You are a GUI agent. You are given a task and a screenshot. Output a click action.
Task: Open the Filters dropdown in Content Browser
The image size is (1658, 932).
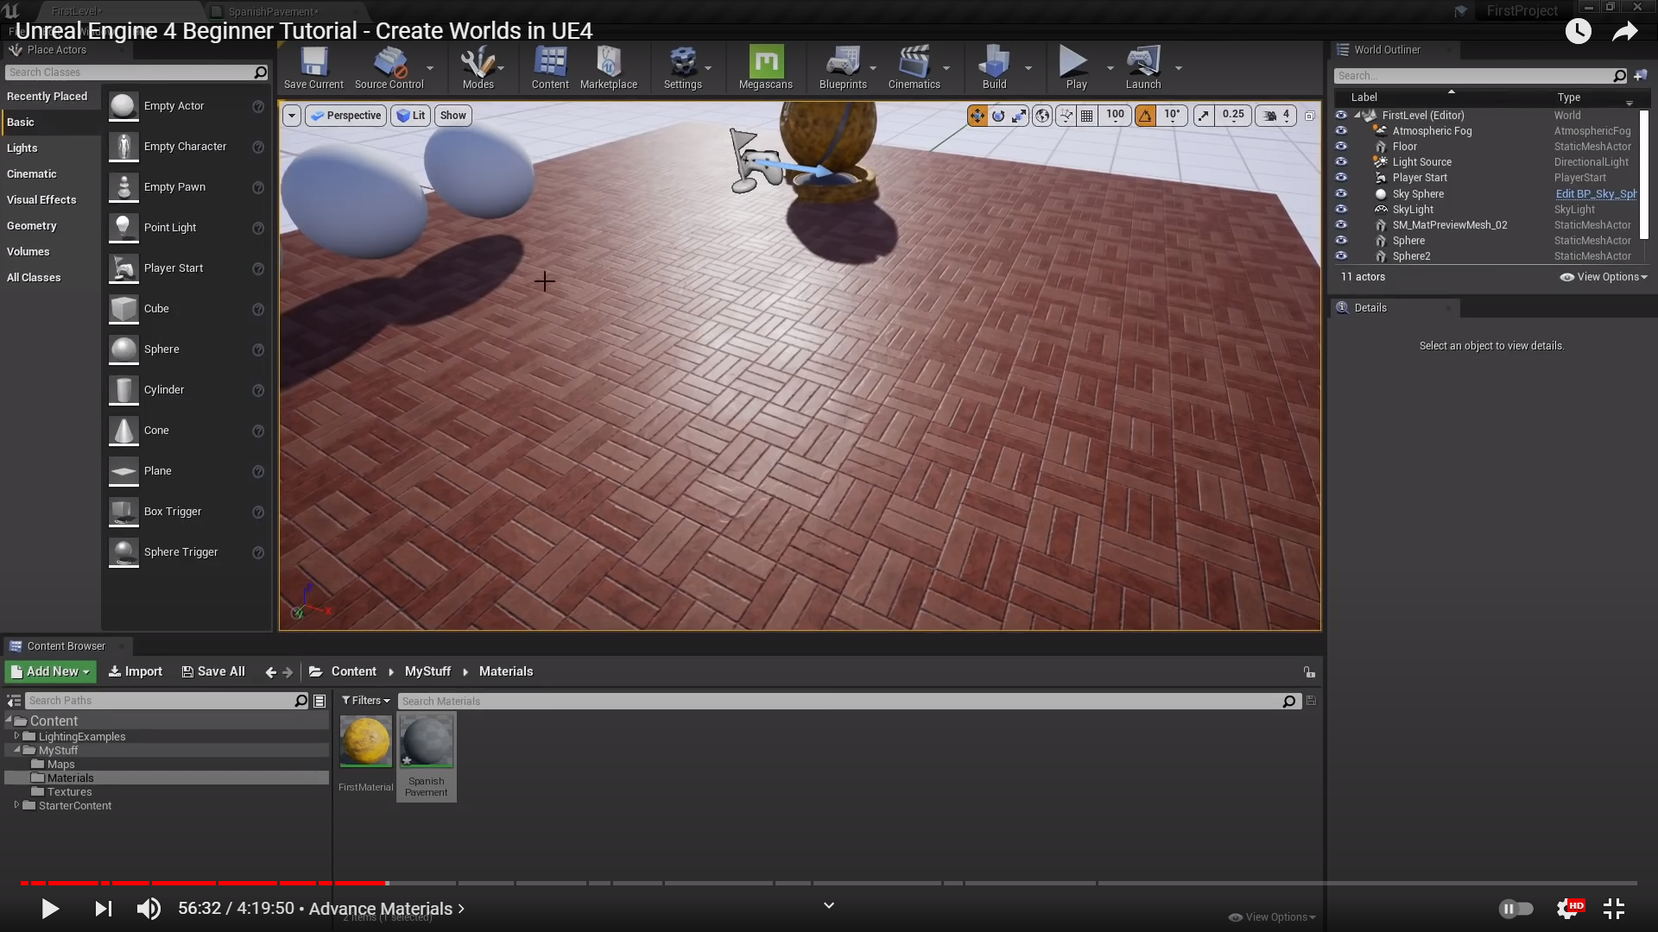pos(365,701)
